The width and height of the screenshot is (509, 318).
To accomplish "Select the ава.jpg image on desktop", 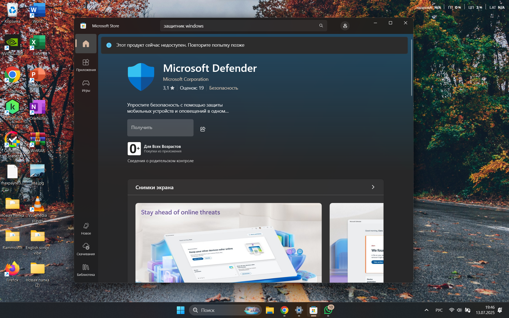I will point(37,175).
